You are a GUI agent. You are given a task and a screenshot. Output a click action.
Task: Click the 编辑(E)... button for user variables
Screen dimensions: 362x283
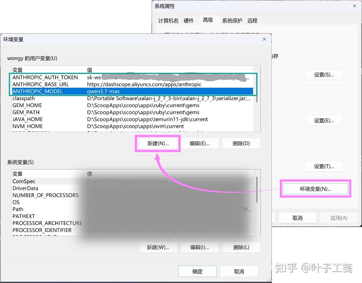click(200, 143)
